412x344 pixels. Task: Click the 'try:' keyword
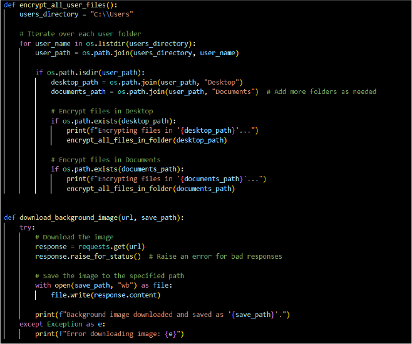pos(27,227)
